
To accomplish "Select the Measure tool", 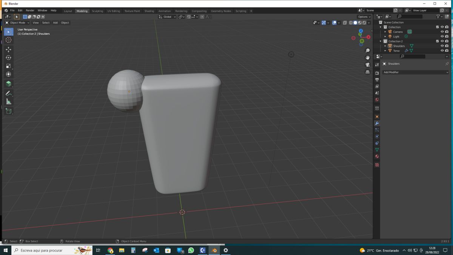I will pyautogui.click(x=9, y=102).
